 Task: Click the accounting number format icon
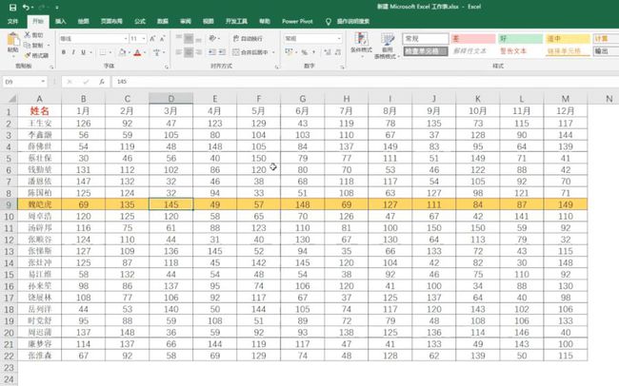(x=289, y=52)
